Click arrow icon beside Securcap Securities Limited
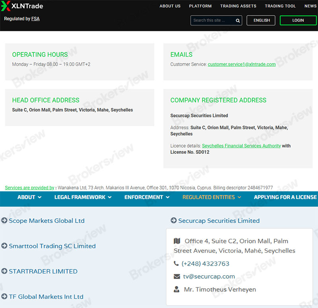Screen dimensions: 318x308 174,221
